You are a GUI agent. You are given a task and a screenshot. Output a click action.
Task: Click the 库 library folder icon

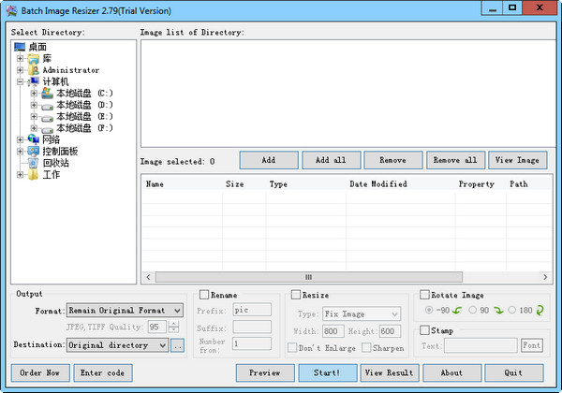click(x=34, y=58)
